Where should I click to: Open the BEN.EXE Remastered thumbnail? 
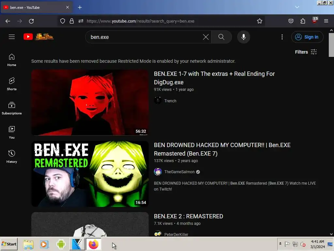90,174
